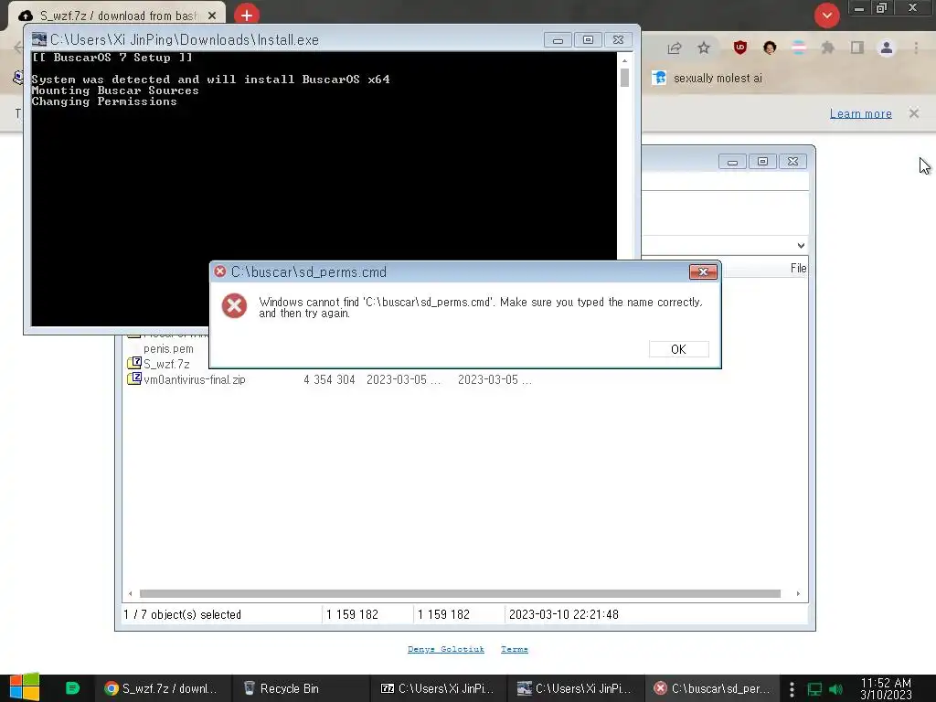This screenshot has height=702, width=936.
Task: Open the Denys Golotiuk link
Action: (x=446, y=649)
